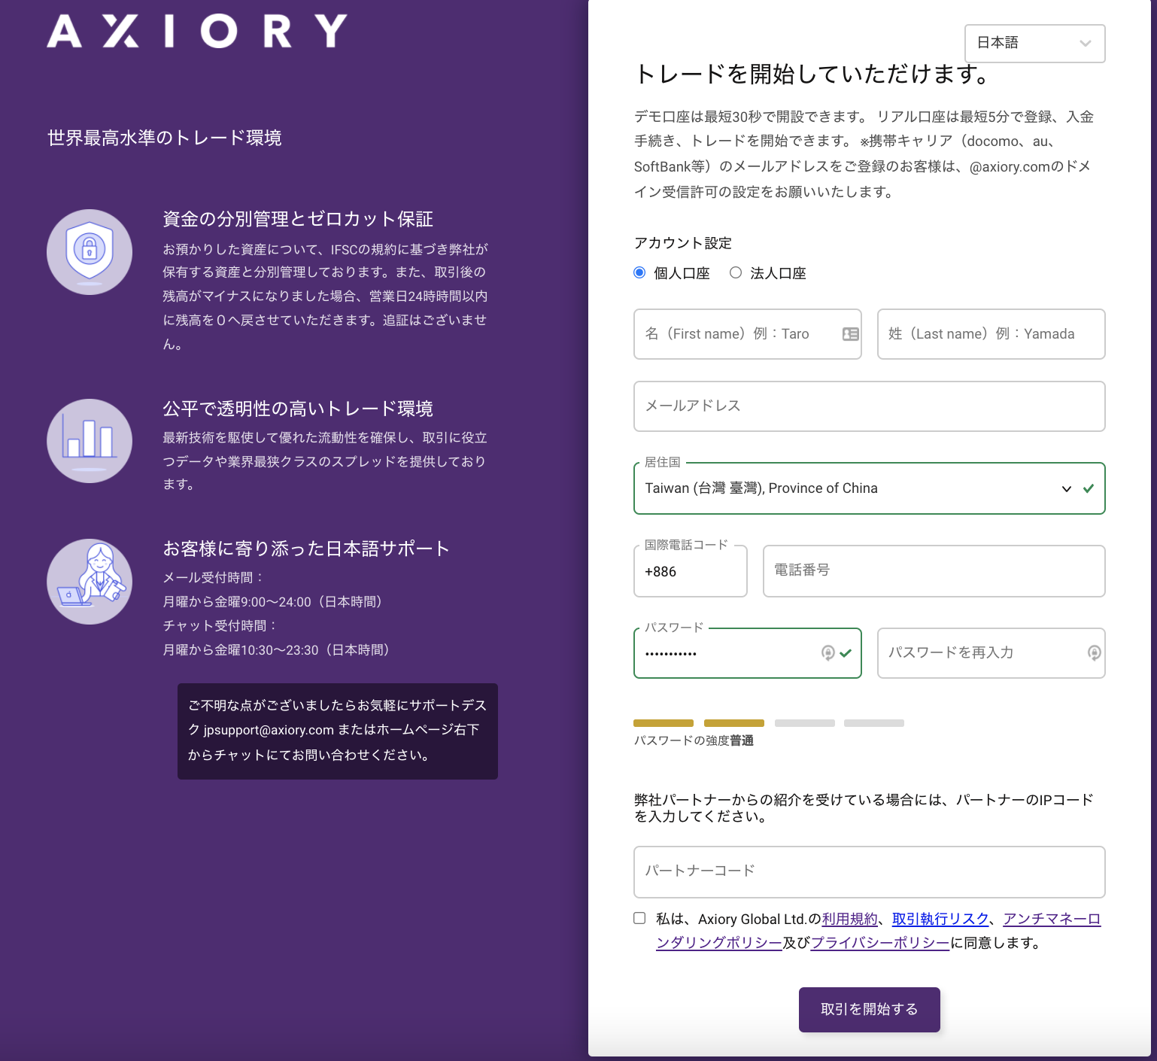This screenshot has width=1157, height=1061.
Task: Focus the メールアドレス email field
Action: 869,406
